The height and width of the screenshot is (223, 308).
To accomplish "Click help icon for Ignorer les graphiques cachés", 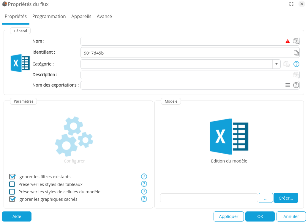I will pos(144,199).
